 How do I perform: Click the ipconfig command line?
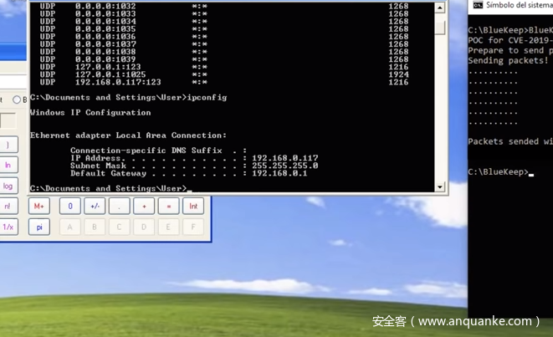(x=129, y=97)
